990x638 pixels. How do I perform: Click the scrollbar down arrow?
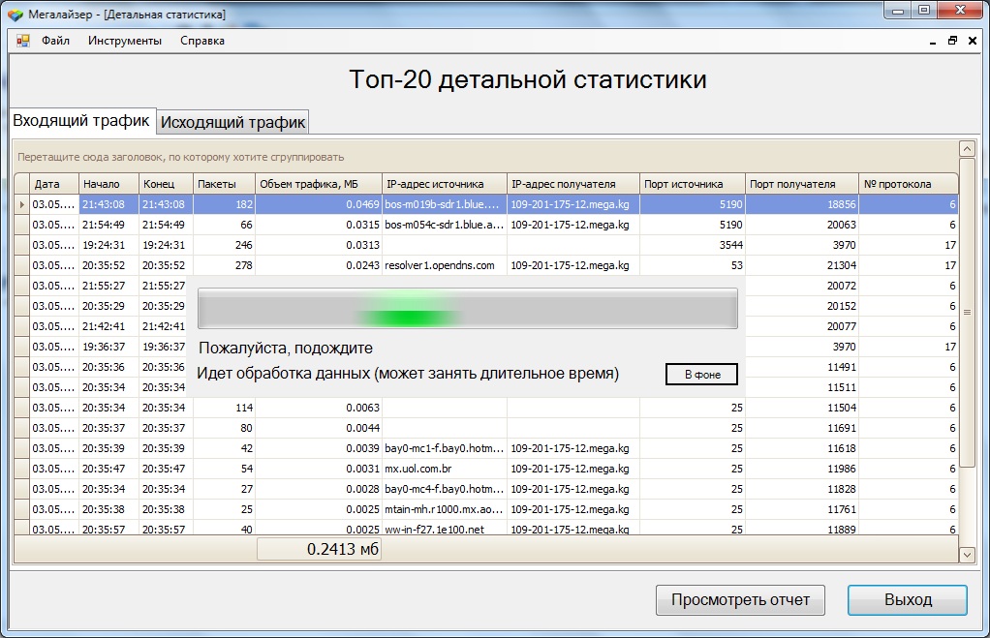pos(967,556)
